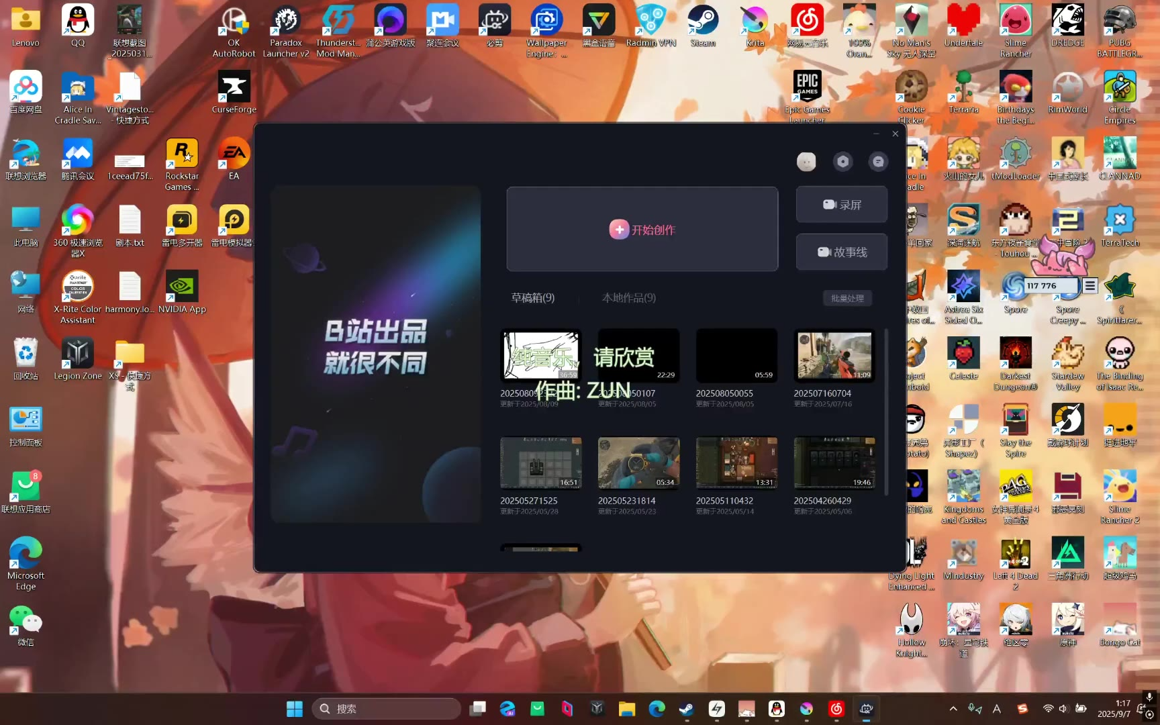Select the Krita desktop icon
Viewport: 1160px width, 725px height.
(x=755, y=27)
